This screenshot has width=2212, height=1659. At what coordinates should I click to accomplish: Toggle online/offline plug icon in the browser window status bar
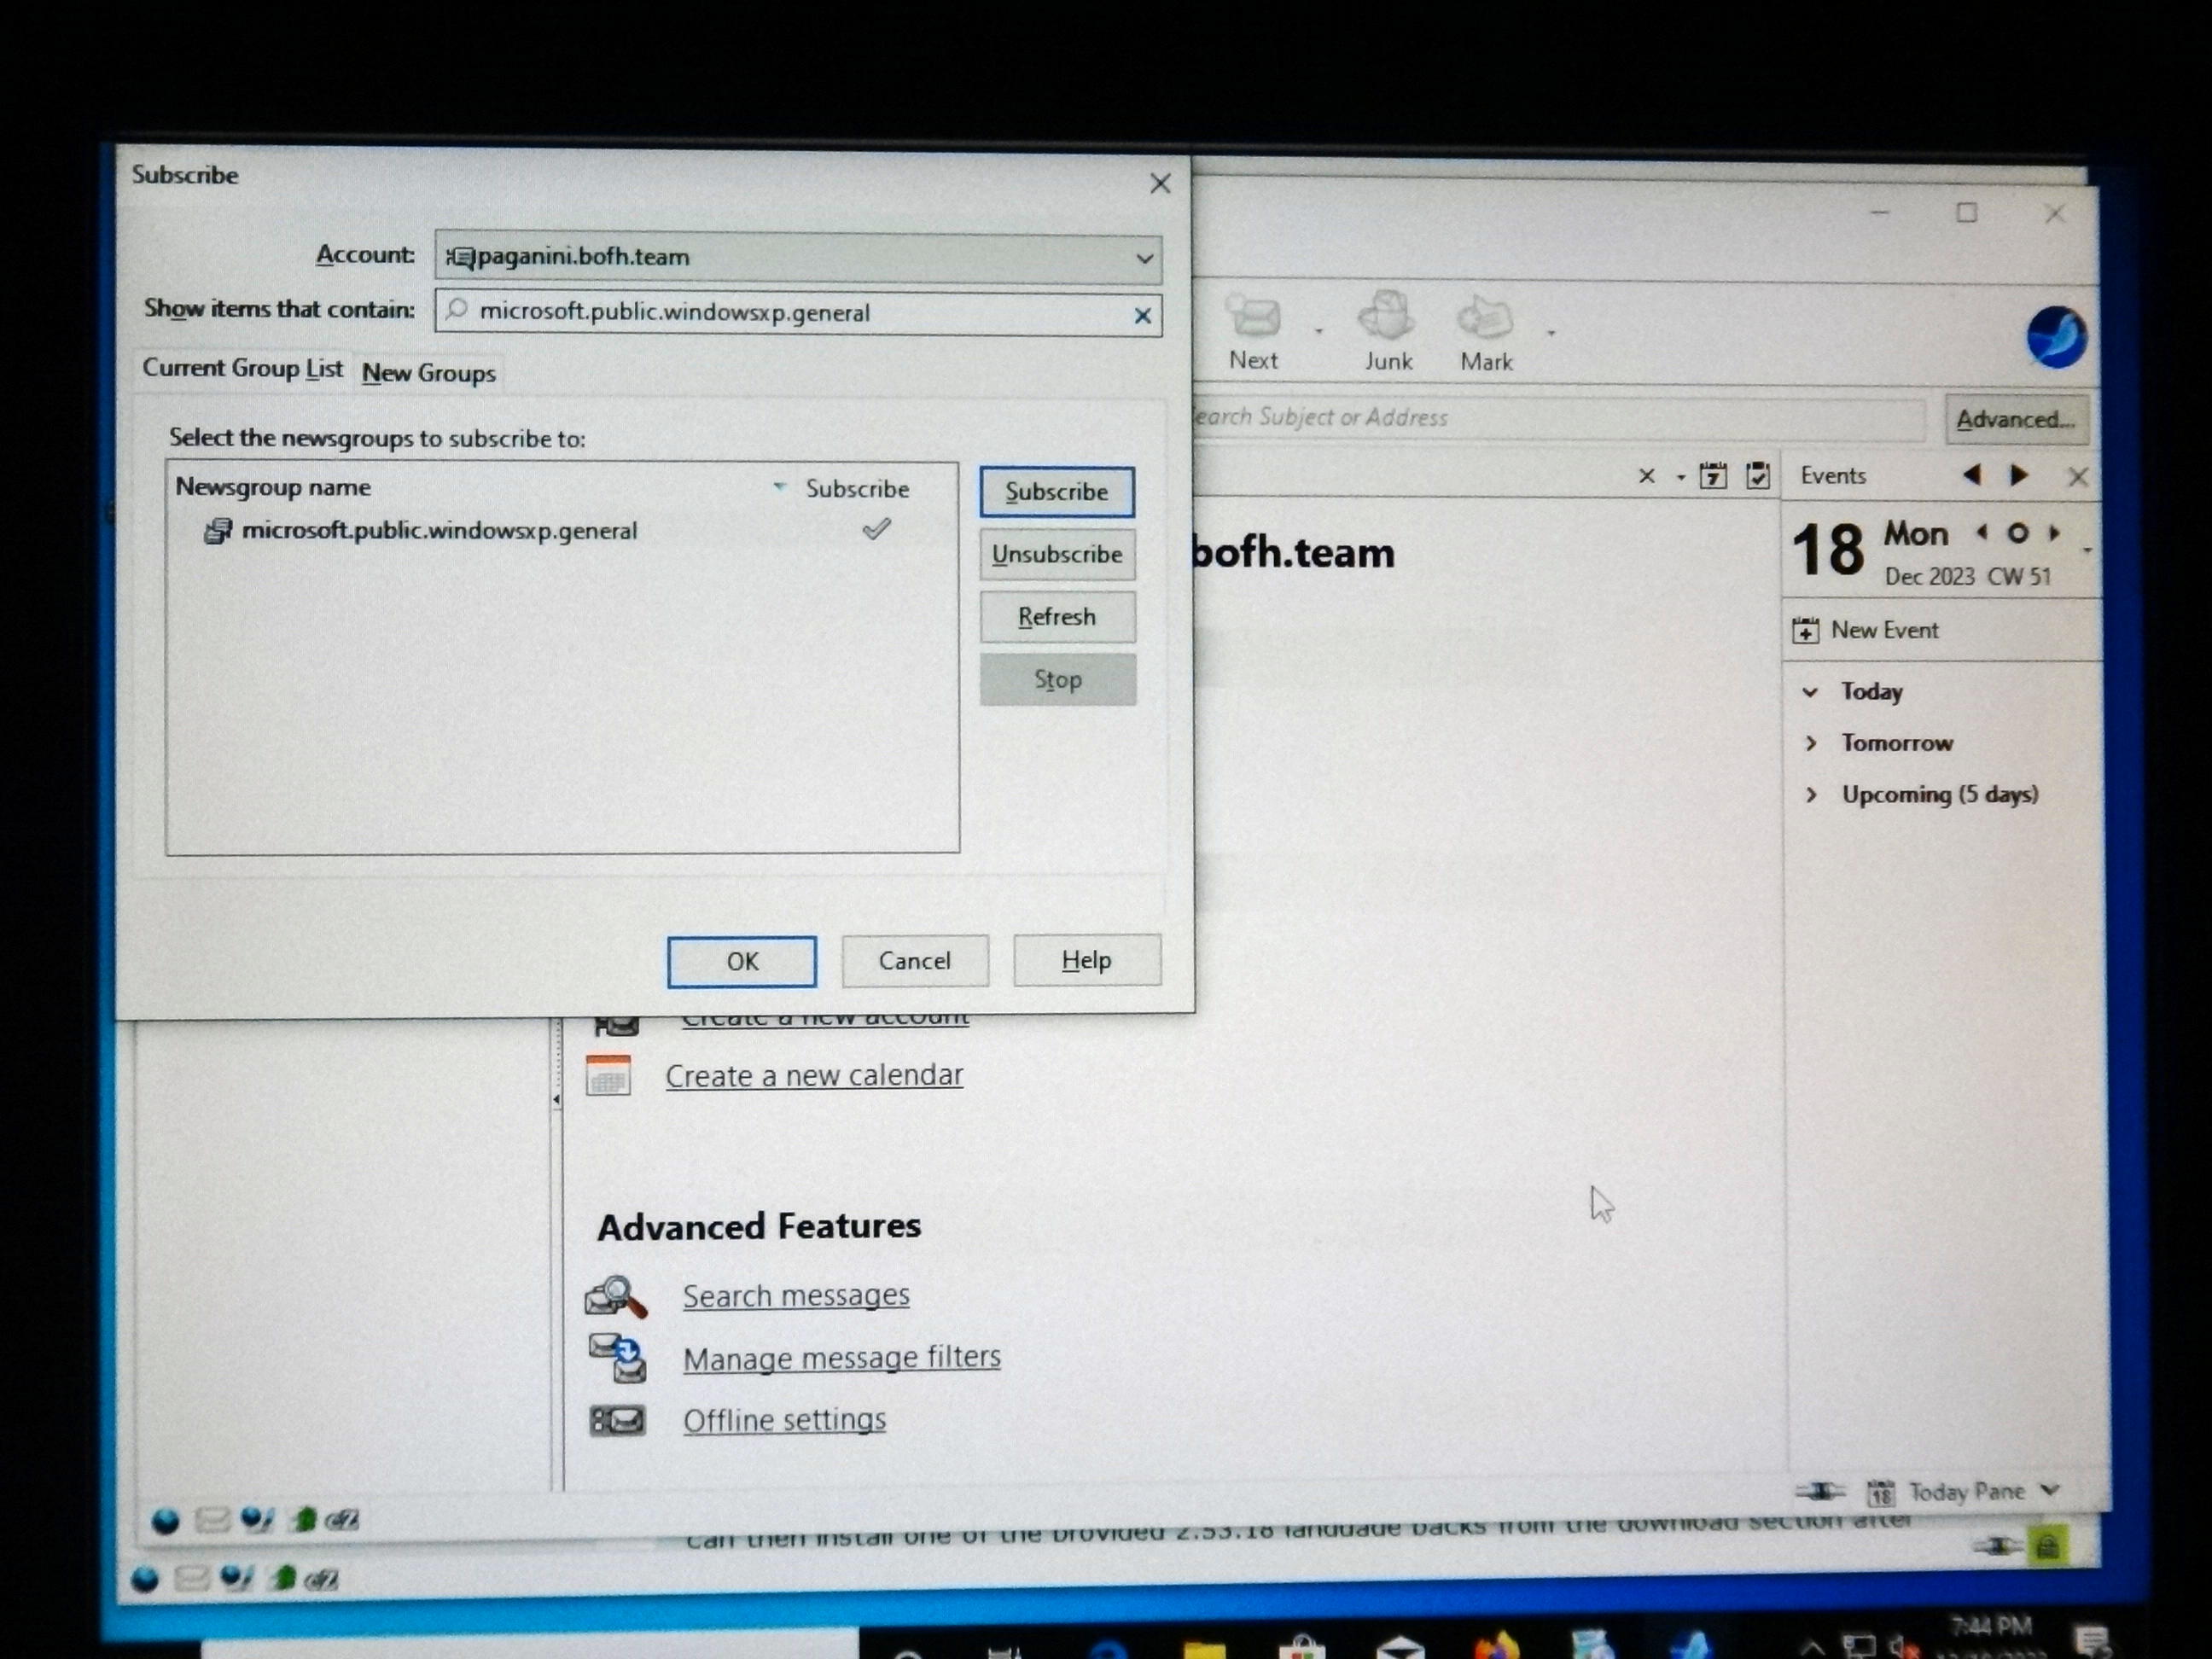point(1997,1547)
